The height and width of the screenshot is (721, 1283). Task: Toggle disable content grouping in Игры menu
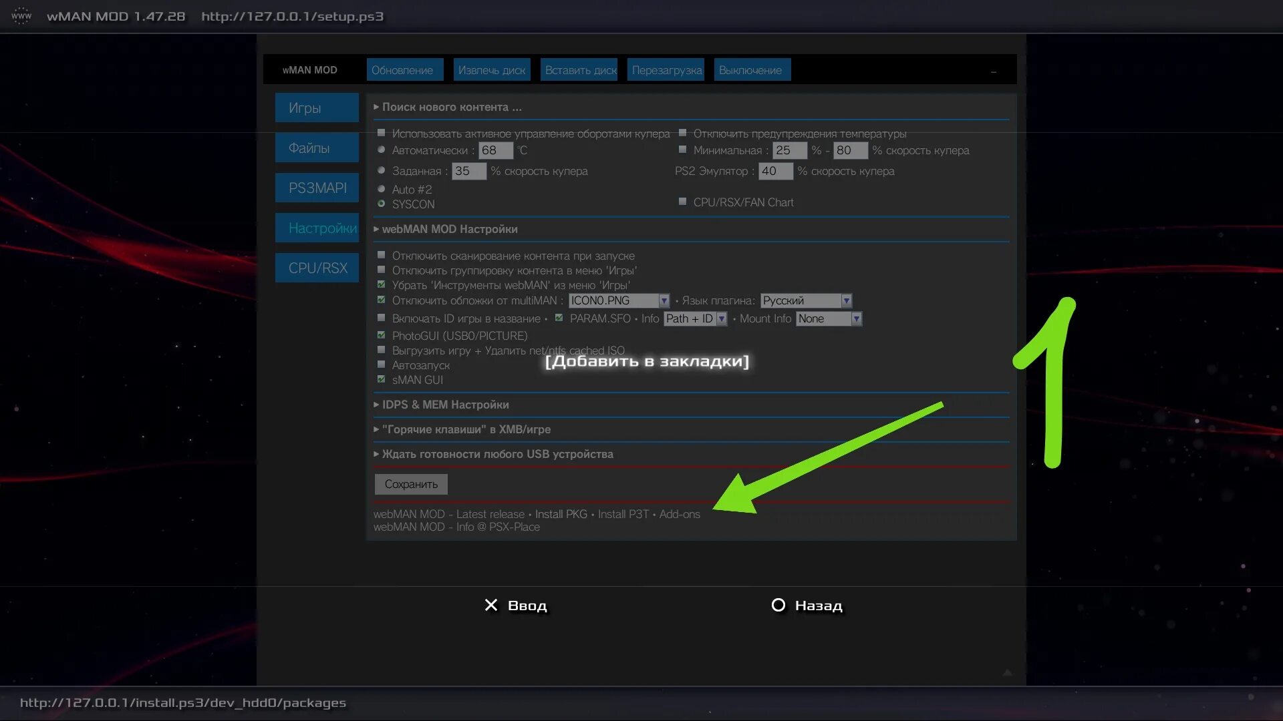pos(381,270)
